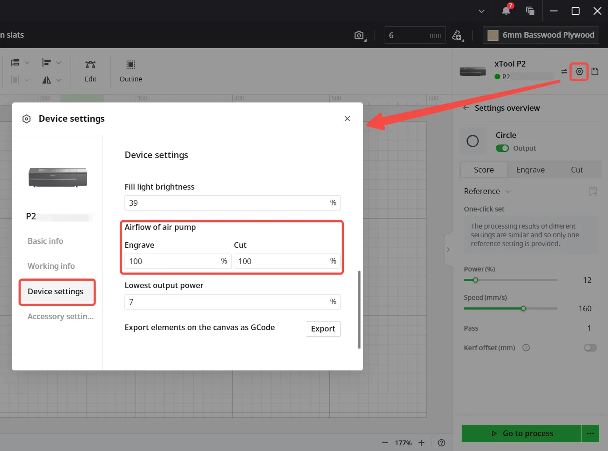Select the Outline tool

(131, 71)
